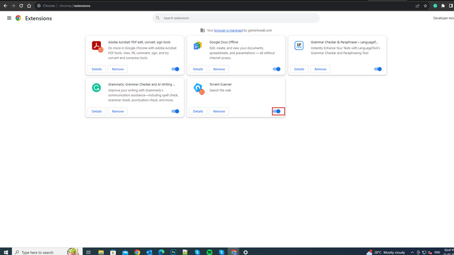454x255 pixels.
Task: Click the Adobe Acrobat extension icon
Action: tap(97, 46)
